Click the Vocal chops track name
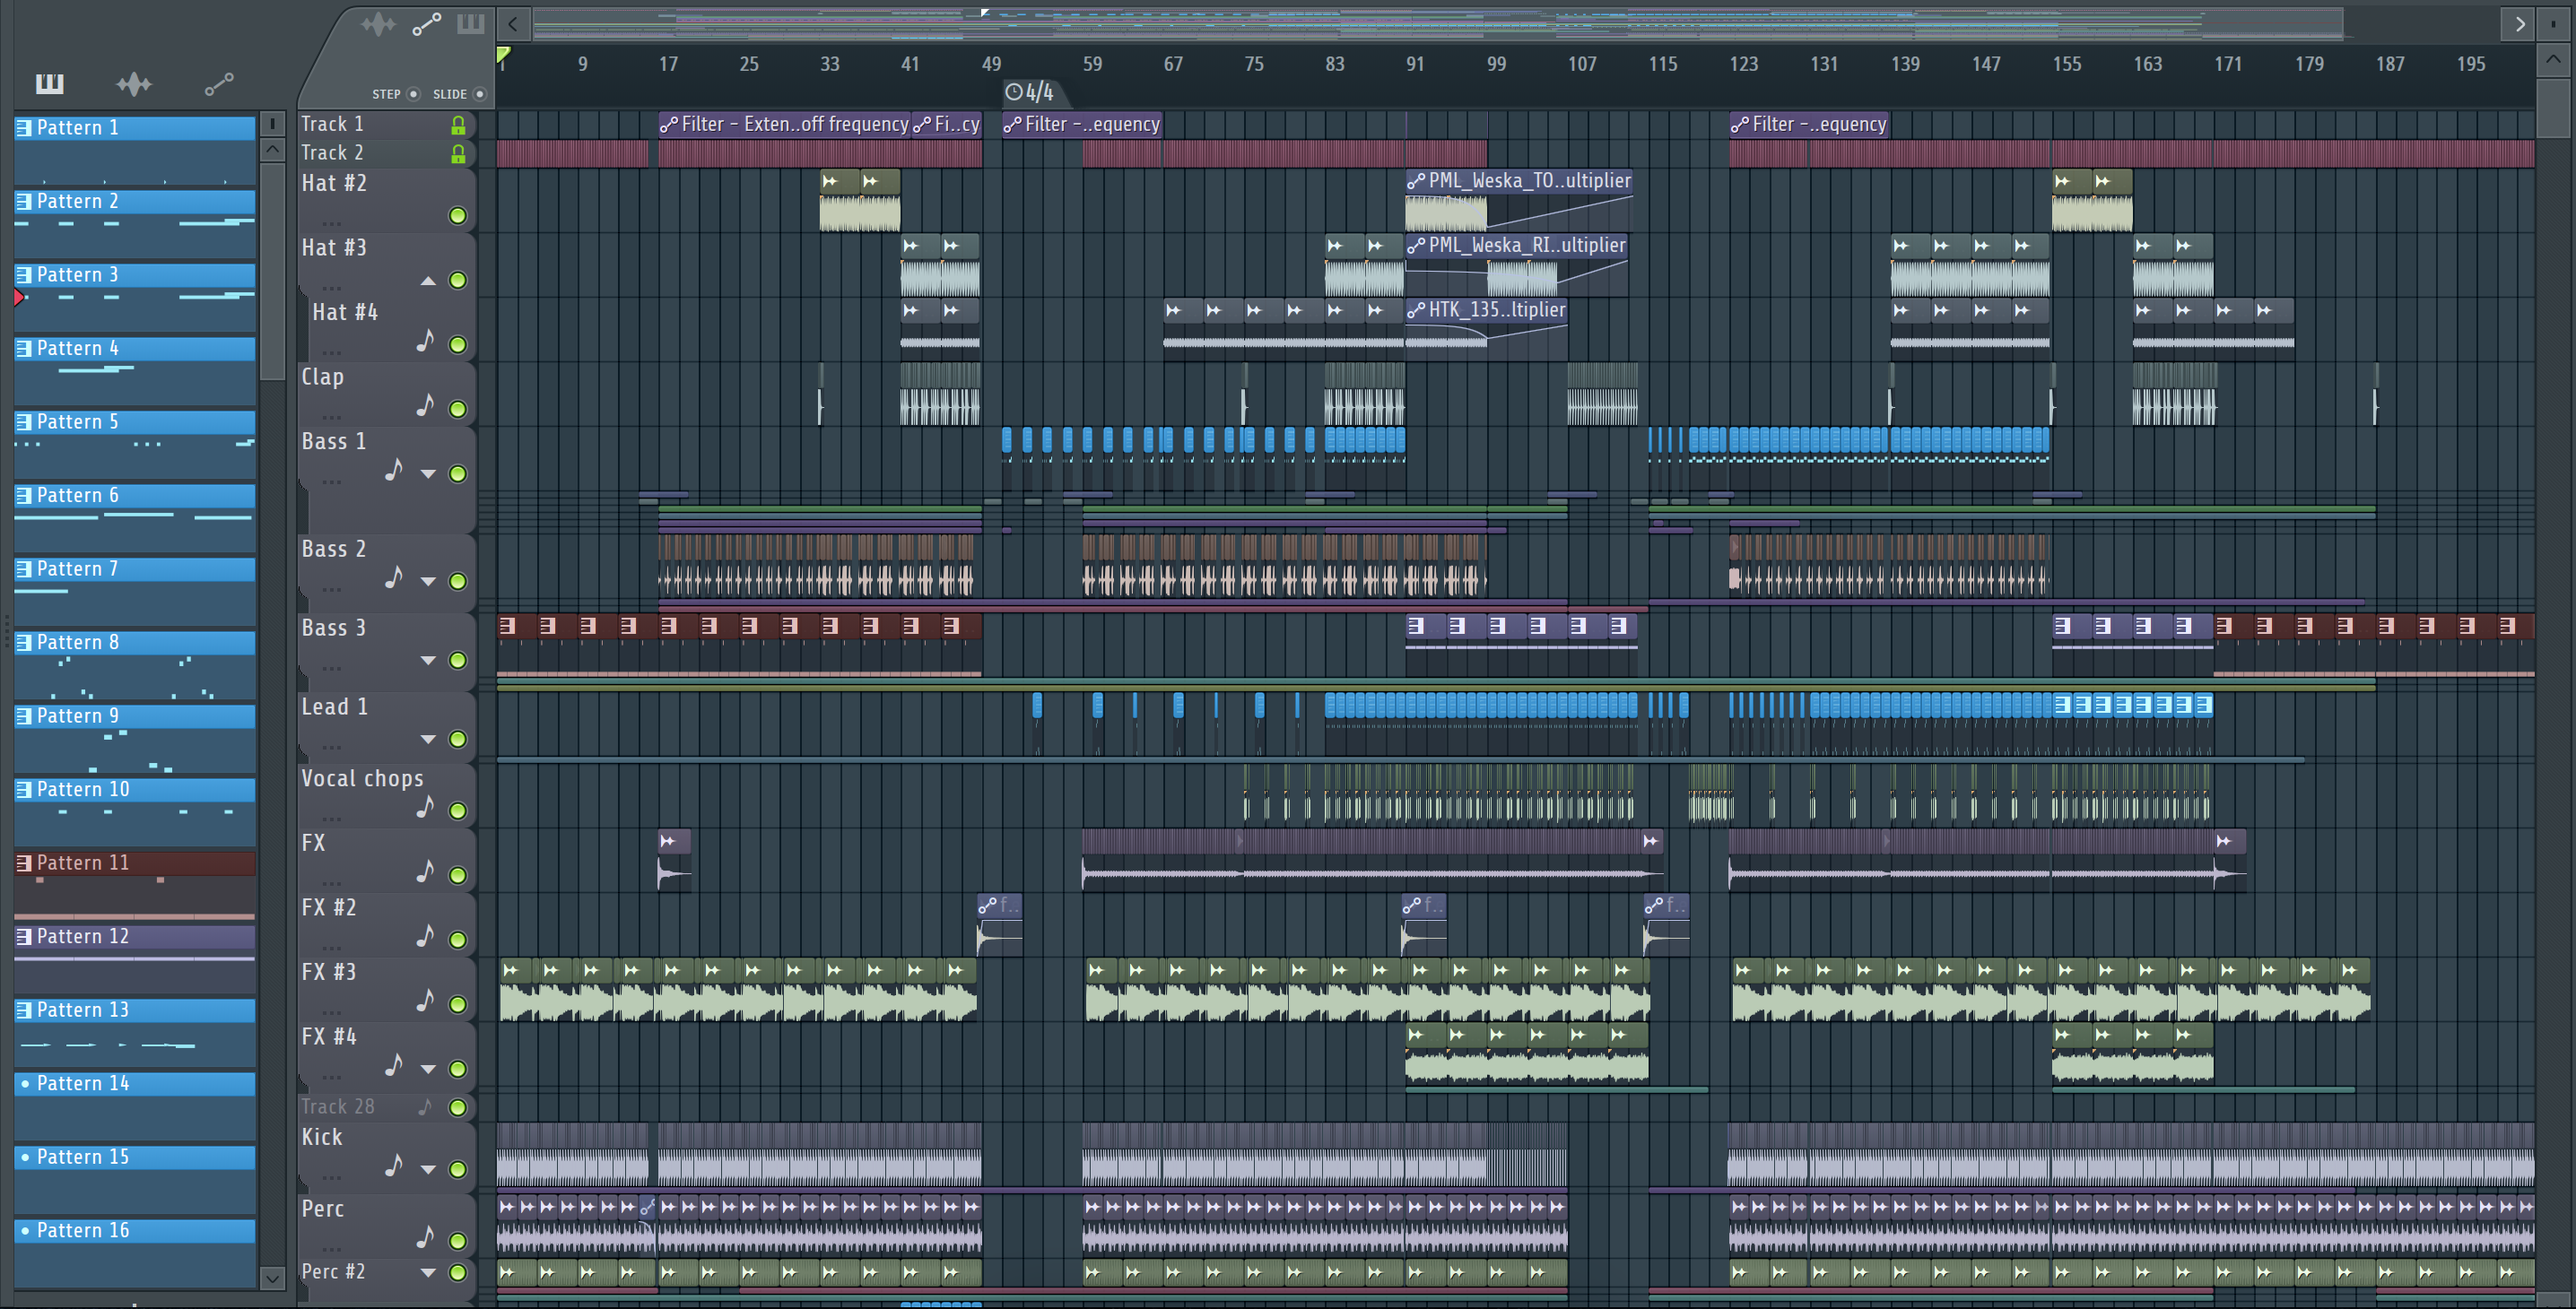Viewport: 2576px width, 1309px height. pos(362,778)
